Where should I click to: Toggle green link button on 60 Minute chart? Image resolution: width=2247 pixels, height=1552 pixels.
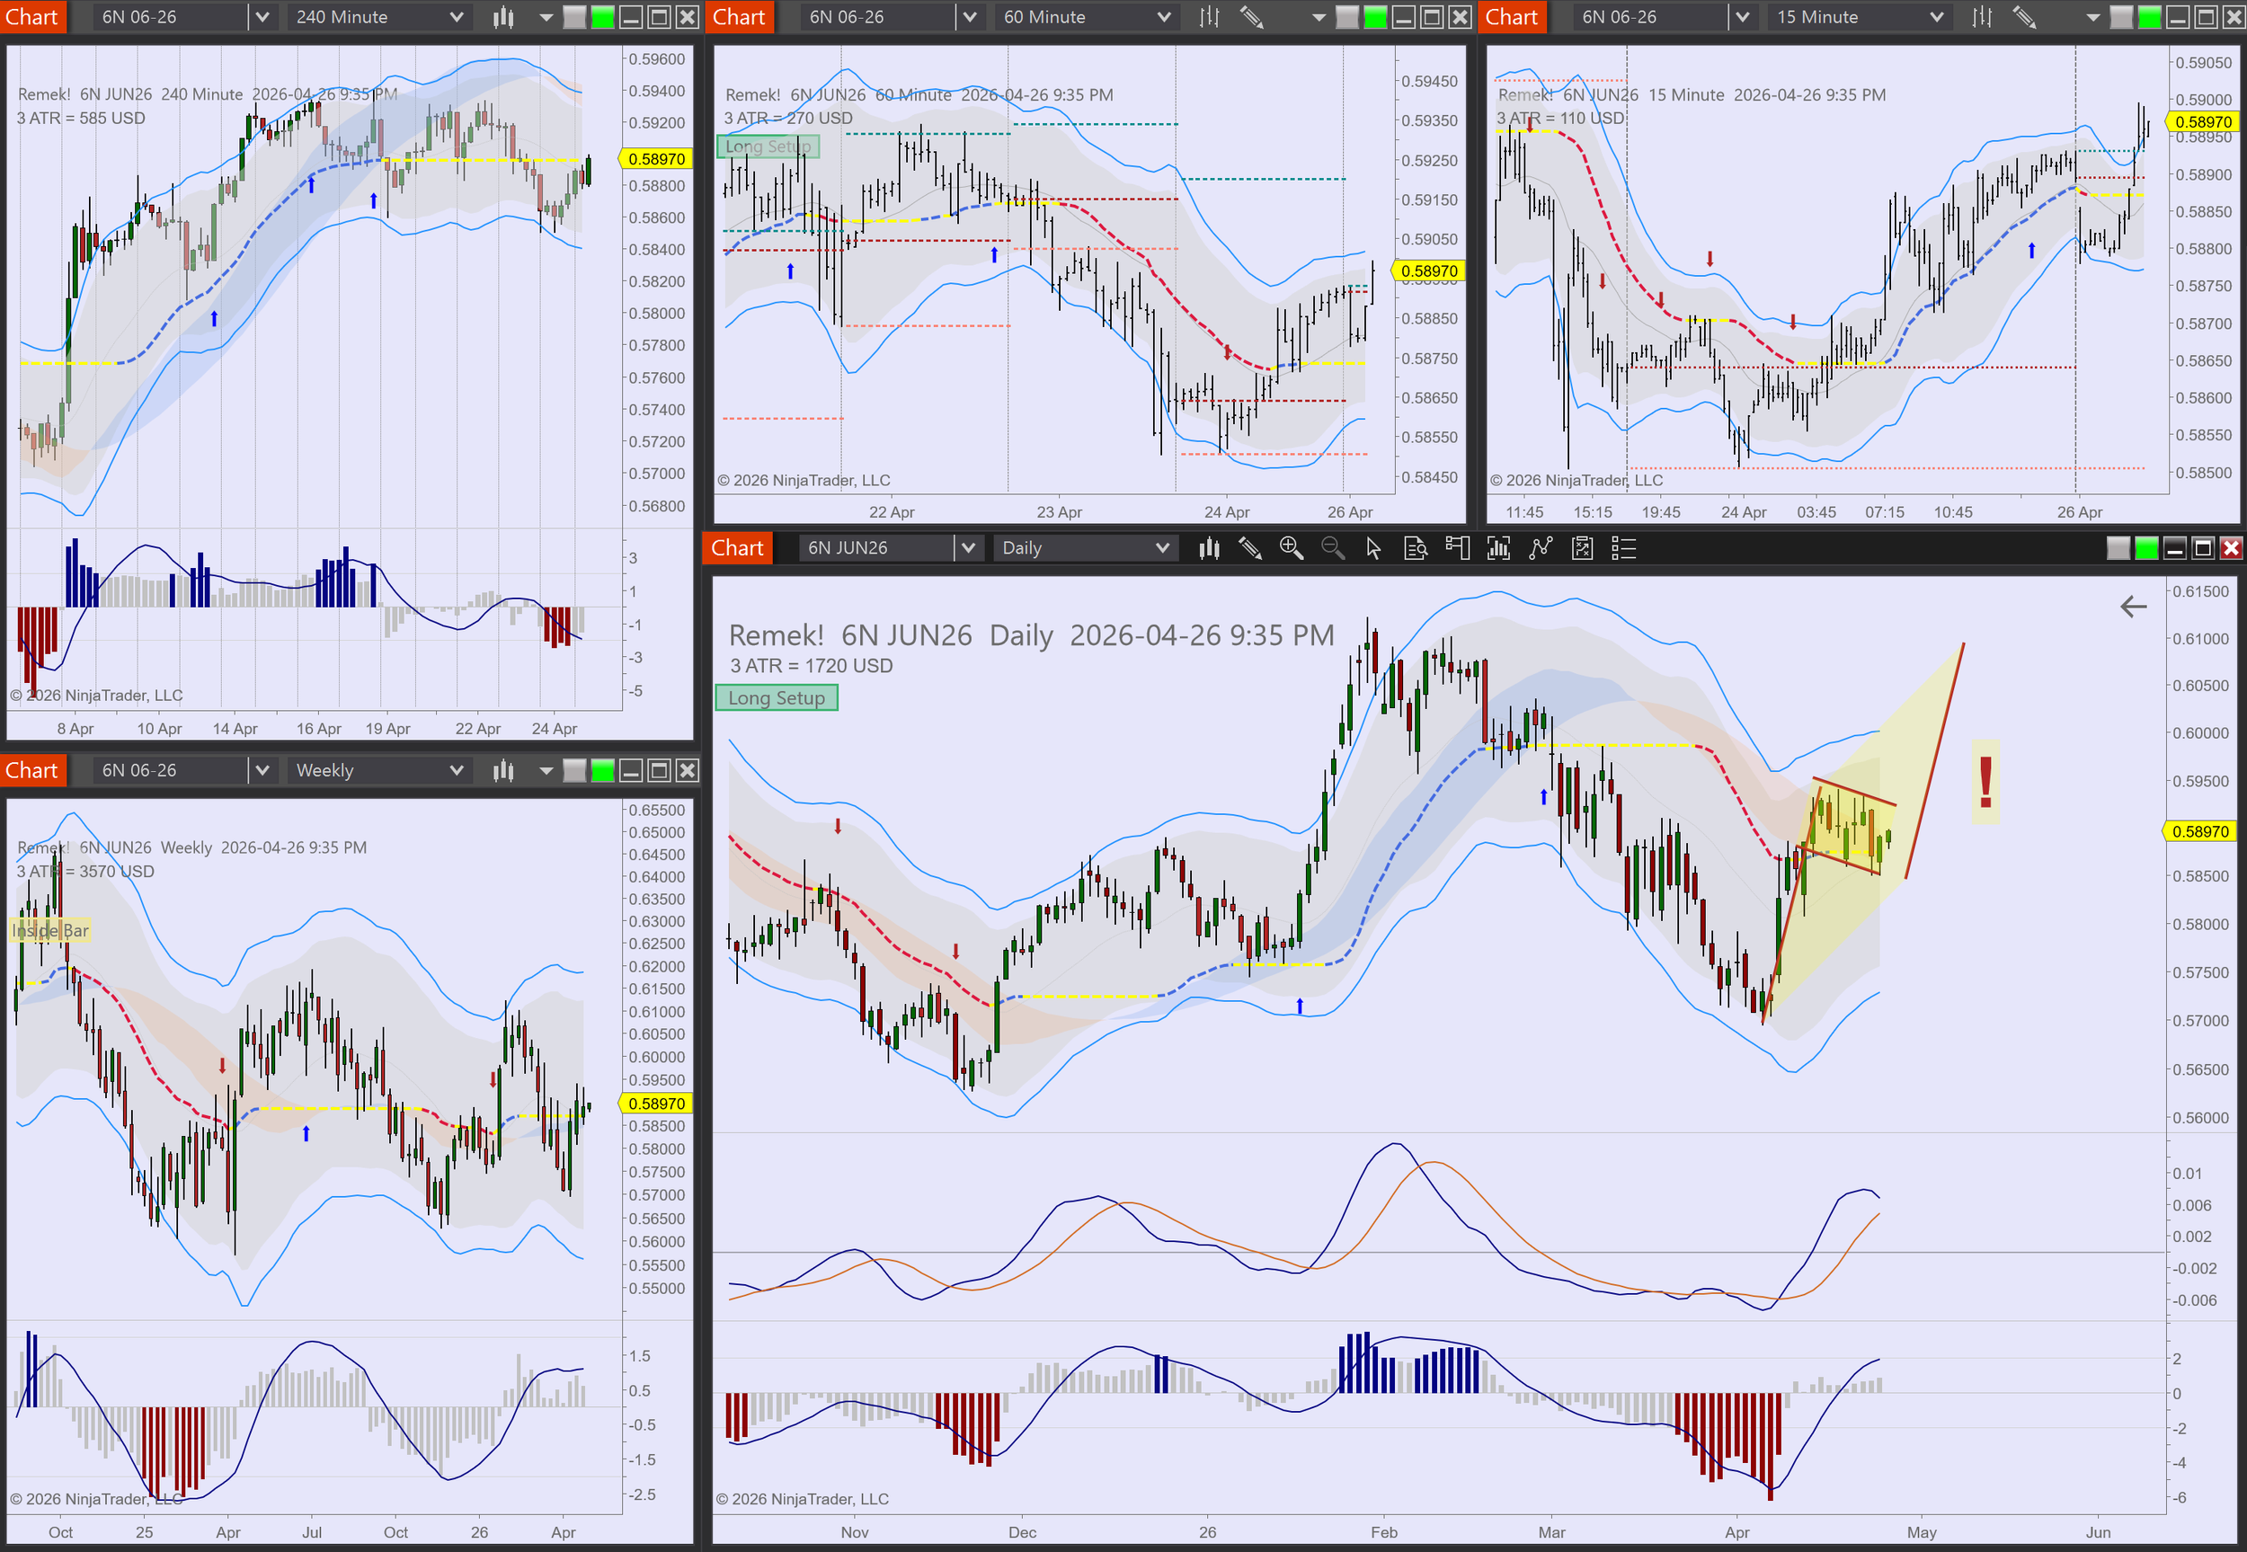1375,16
